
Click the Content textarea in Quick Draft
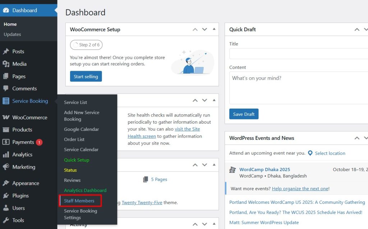pos(298,88)
